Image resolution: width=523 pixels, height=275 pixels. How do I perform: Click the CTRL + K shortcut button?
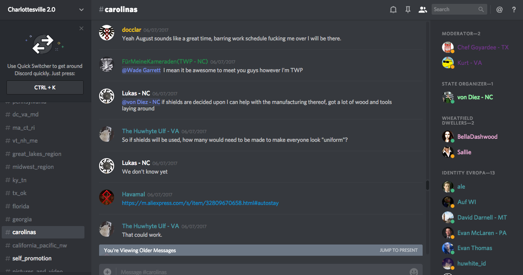coord(45,88)
